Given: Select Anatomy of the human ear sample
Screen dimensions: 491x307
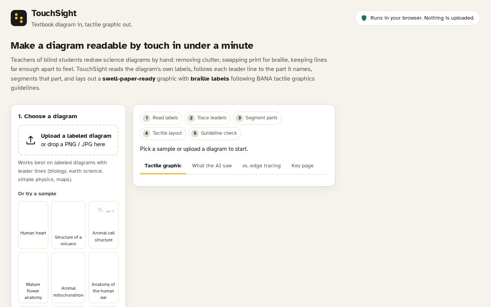Looking at the screenshot, I should coord(104,277).
